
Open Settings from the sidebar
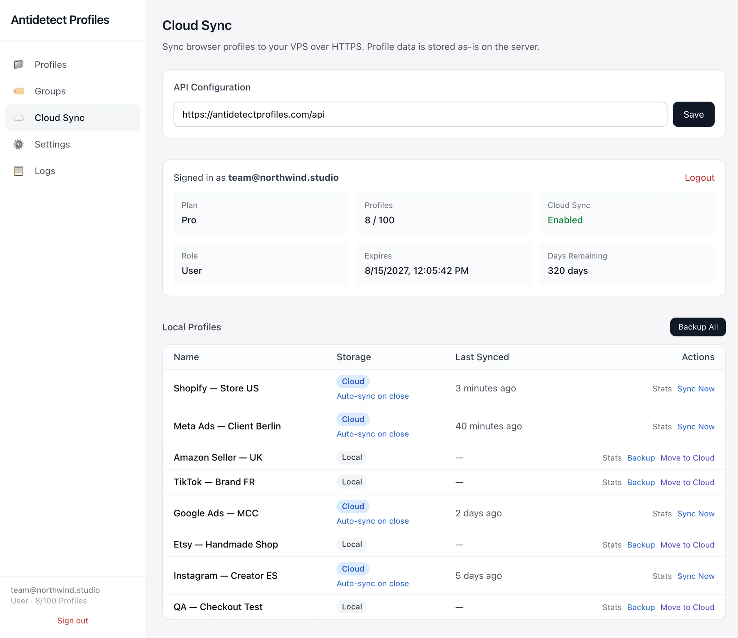(x=73, y=144)
